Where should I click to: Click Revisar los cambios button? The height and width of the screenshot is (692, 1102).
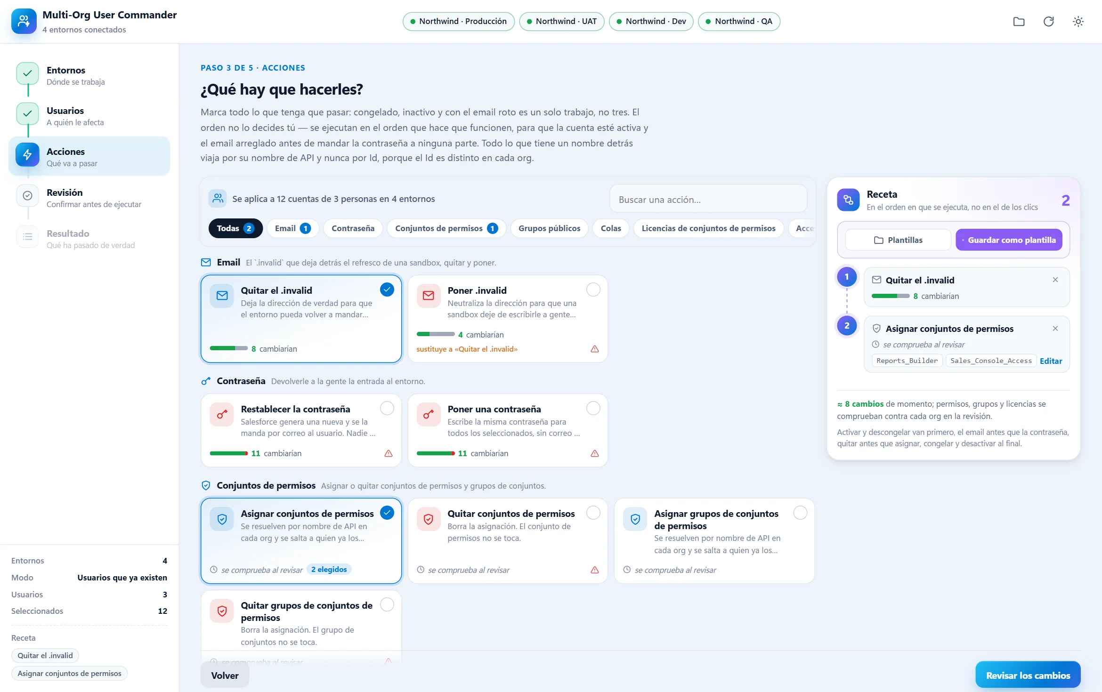click(x=1028, y=675)
